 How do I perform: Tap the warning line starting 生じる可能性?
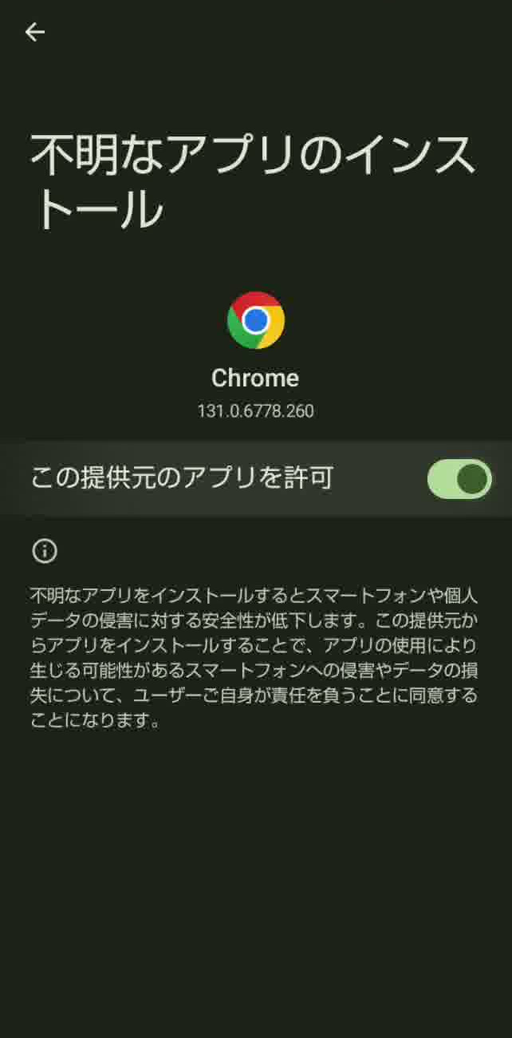pos(254,670)
